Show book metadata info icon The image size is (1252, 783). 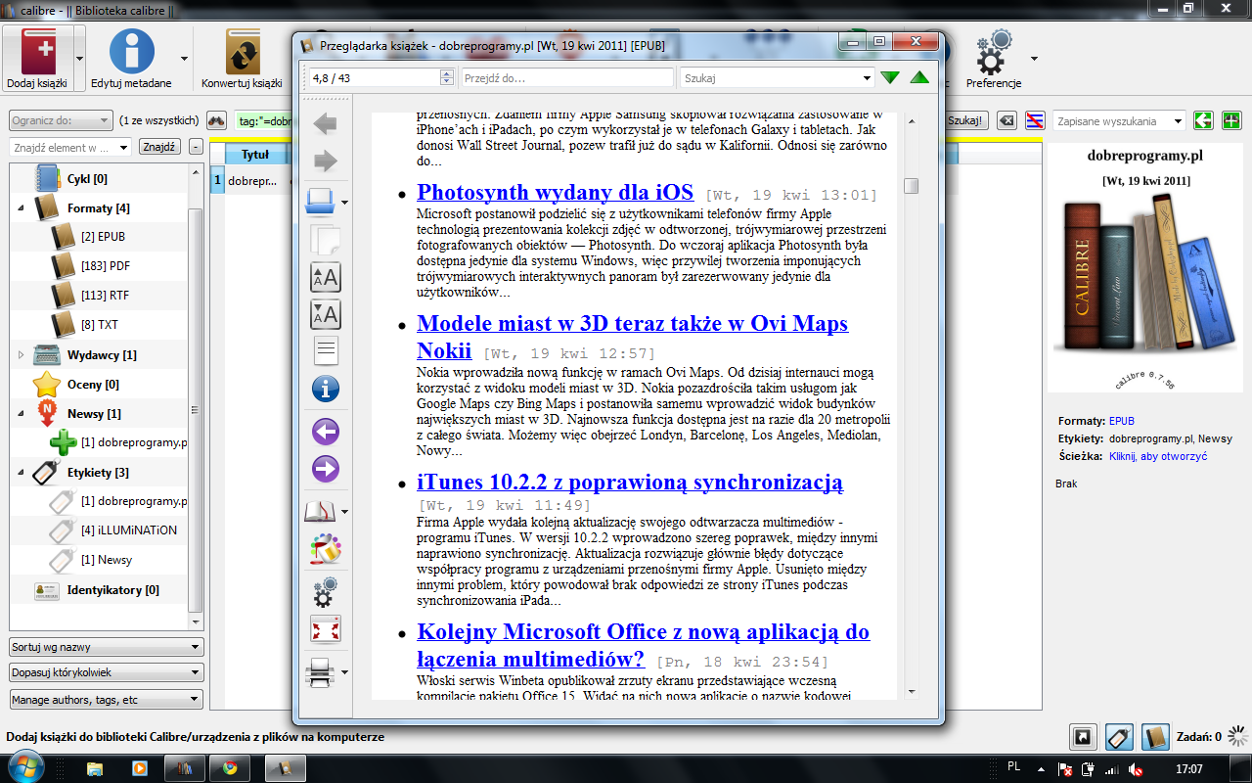325,389
